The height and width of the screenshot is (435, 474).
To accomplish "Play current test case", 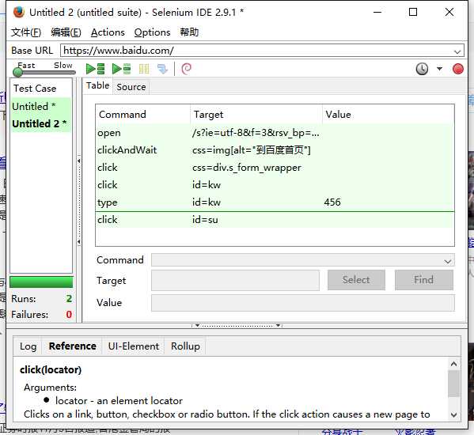I will 121,69.
